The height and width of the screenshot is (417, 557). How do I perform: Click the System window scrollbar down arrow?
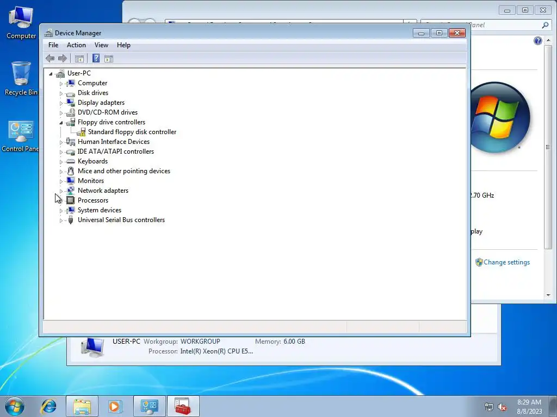[548, 295]
